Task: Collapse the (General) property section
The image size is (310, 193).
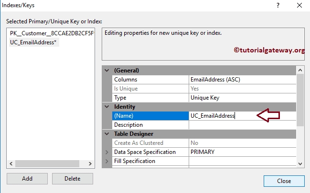Action: [x=107, y=71]
